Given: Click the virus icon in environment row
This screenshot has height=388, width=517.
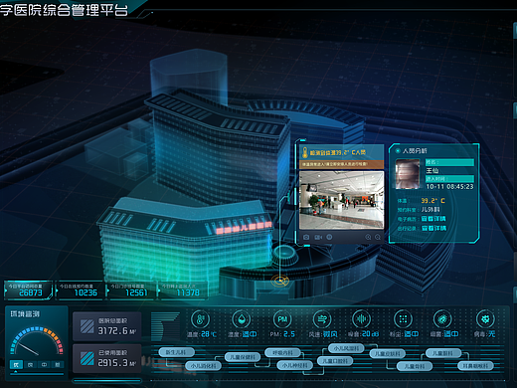Looking at the screenshot, I should 485,319.
